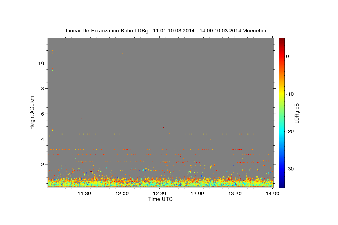
Task: Select the 12:30 time tick label
Action: point(159,193)
